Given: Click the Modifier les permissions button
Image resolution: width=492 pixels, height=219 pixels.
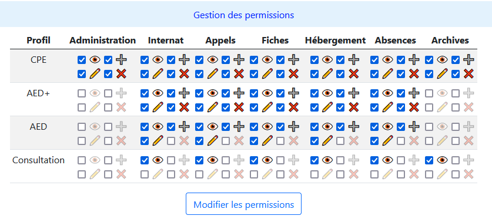Looking at the screenshot, I should pos(243,204).
